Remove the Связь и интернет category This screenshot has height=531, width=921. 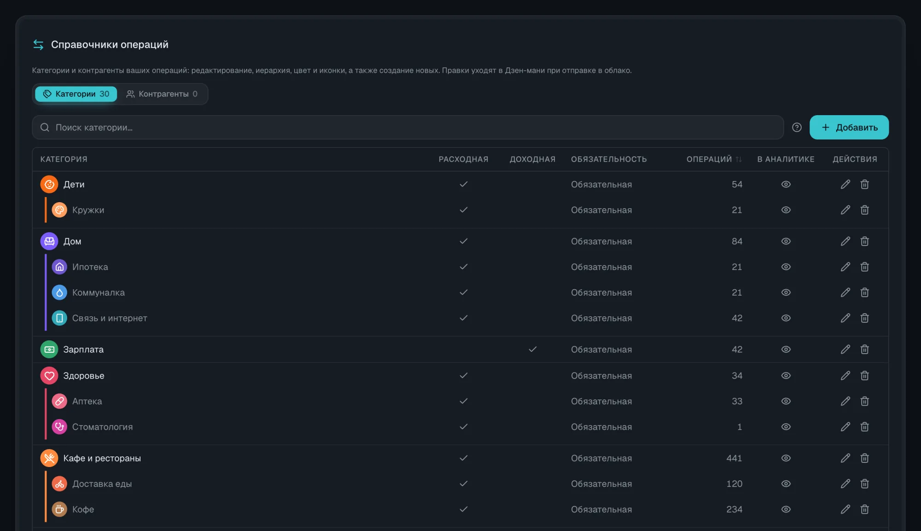(x=864, y=318)
